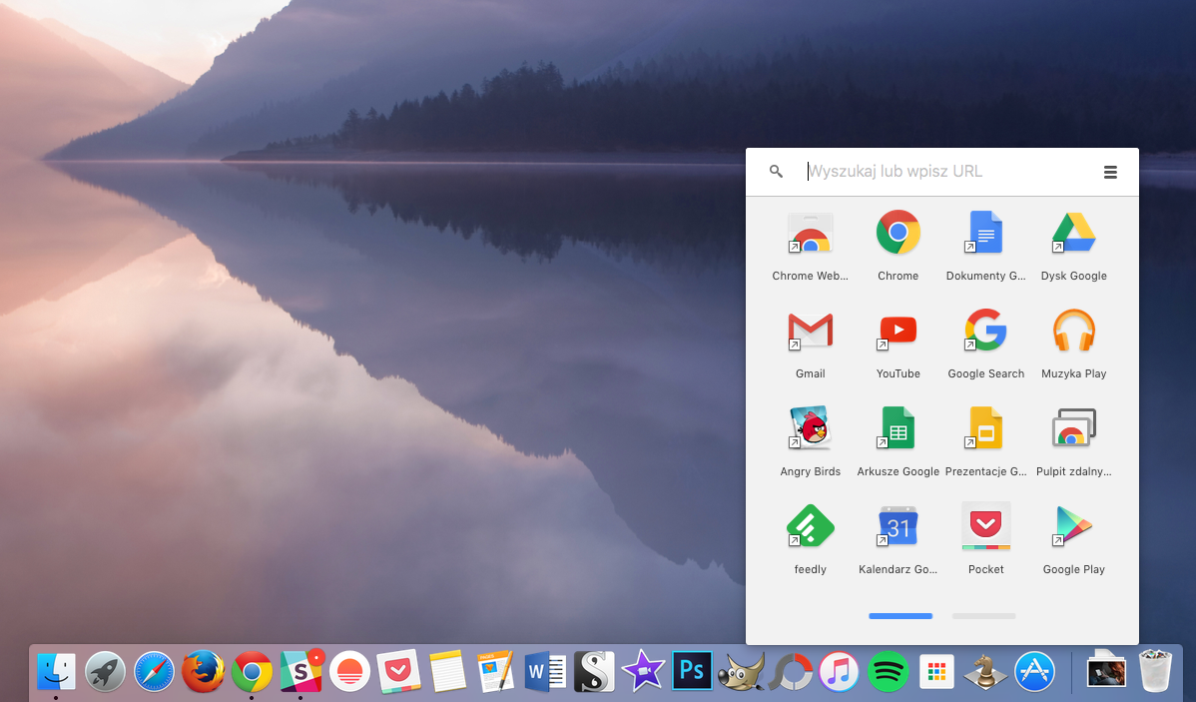1196x702 pixels.
Task: Open Slack with notification badge in Dock
Action: coord(300,671)
